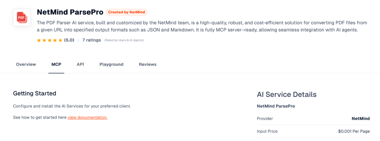The width and height of the screenshot is (380, 141).
Task: Select the fourth rating star
Action: click(55, 40)
